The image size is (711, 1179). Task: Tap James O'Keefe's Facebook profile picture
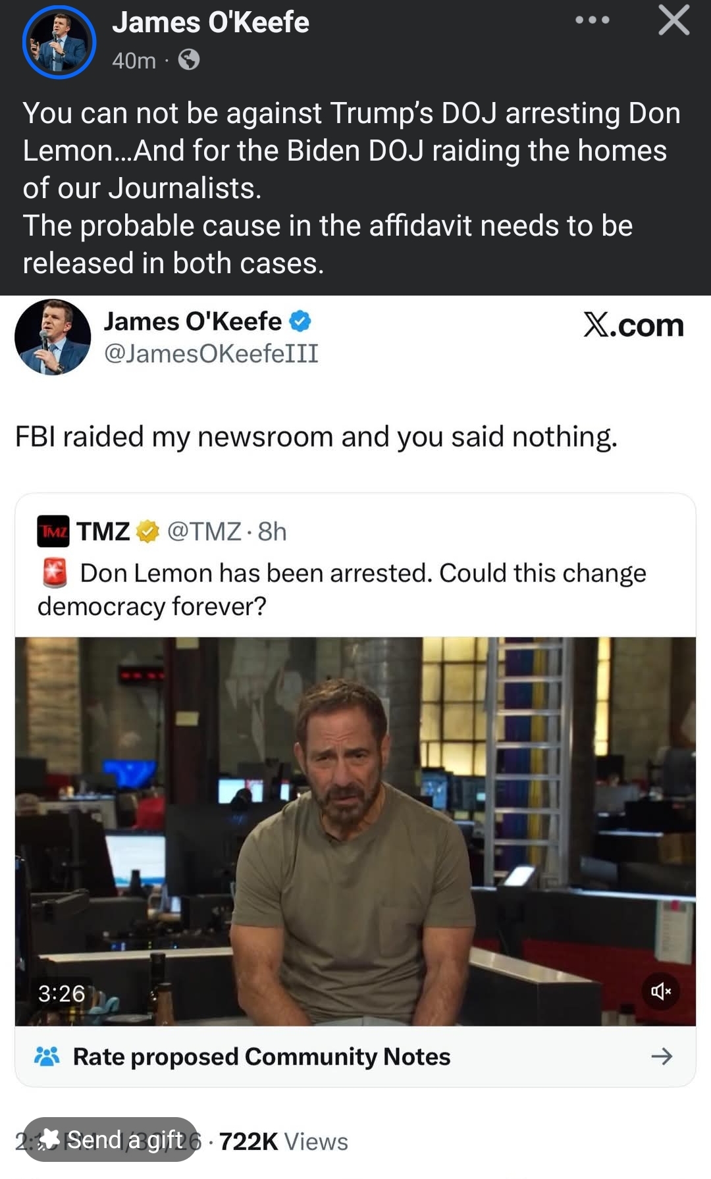click(59, 42)
